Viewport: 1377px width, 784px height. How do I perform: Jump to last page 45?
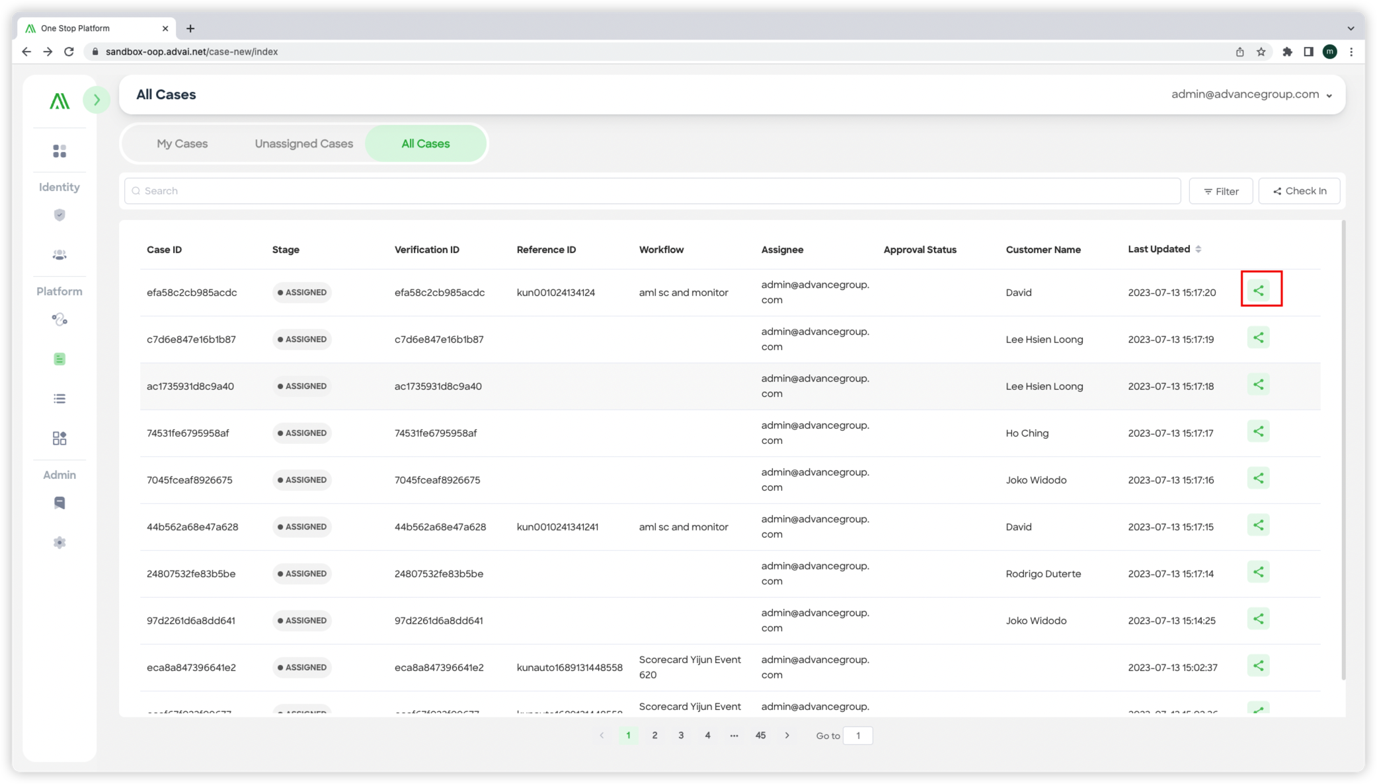[760, 735]
